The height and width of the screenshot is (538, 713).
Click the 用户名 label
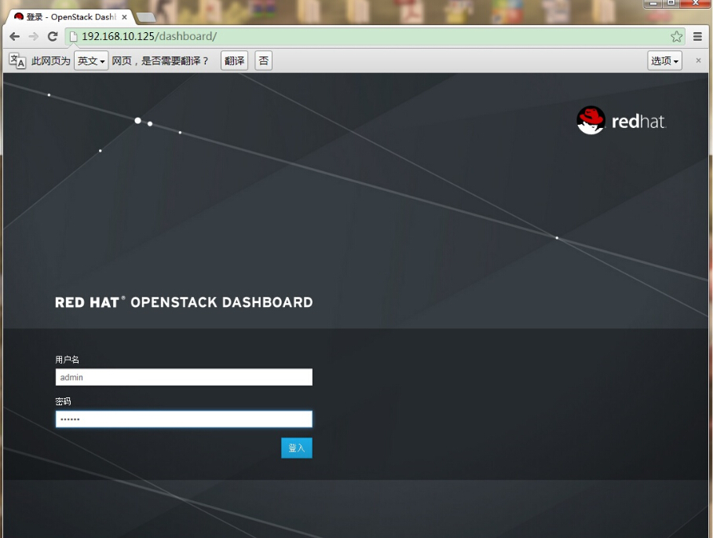(x=68, y=360)
